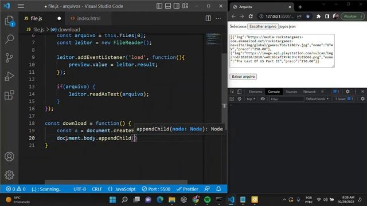Switch to the index.html editor tab

89,18
